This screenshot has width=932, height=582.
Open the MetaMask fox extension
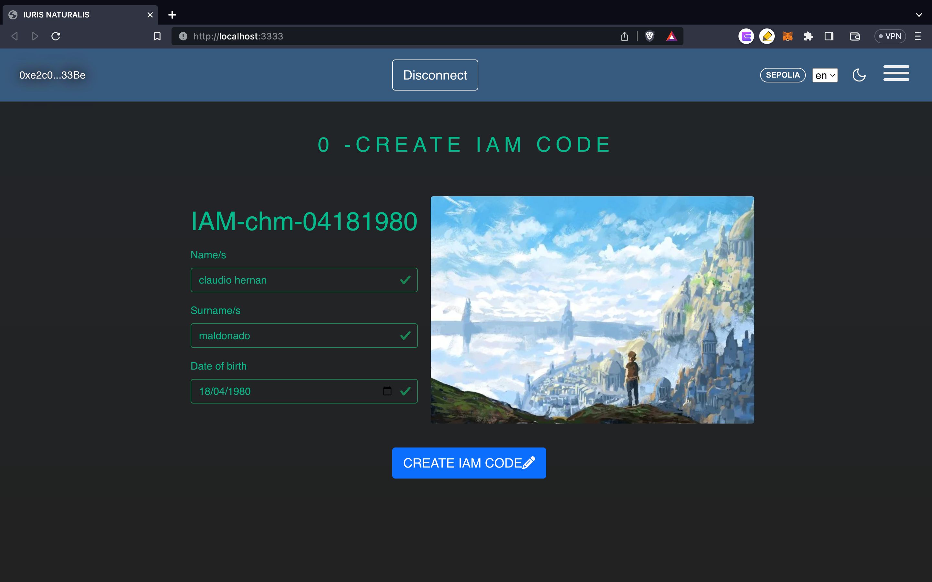[788, 36]
